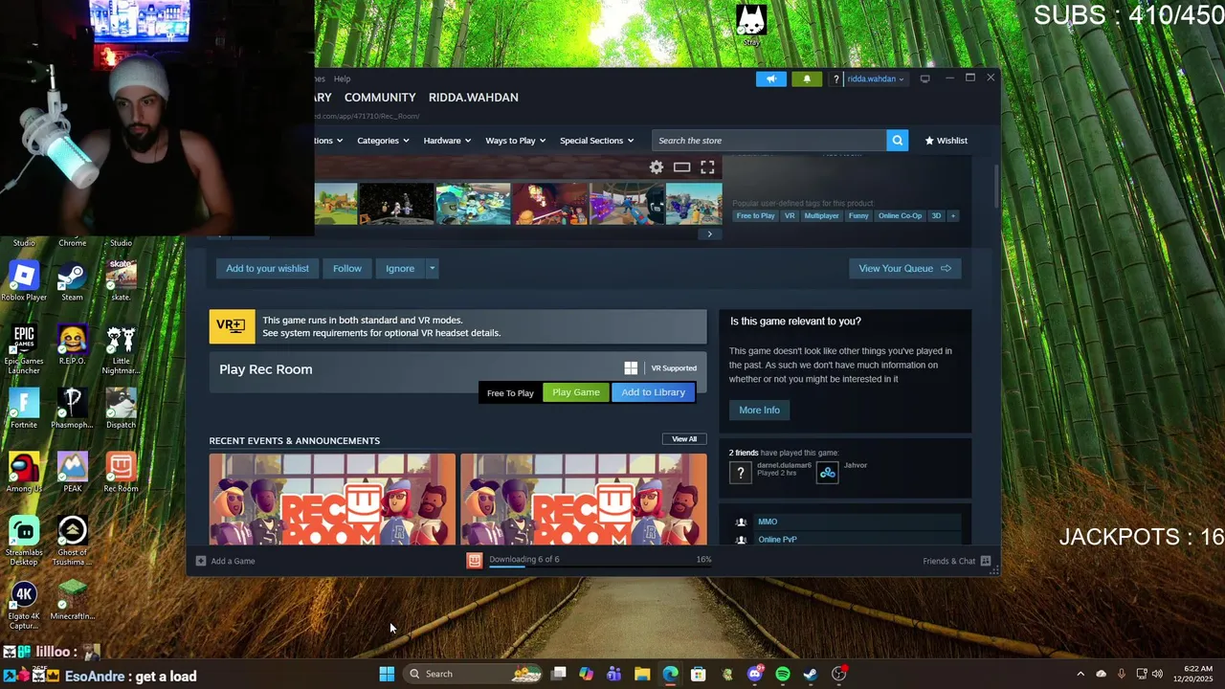Open first Rec Room announcement thumbnail
1225x689 pixels.
(x=332, y=500)
